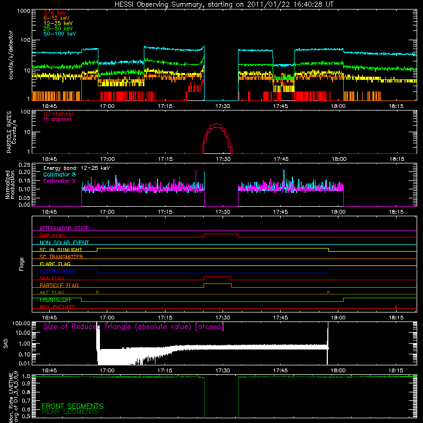Click the ECLIPSE FLAG label
The image size is (423, 423).
[x=58, y=271]
